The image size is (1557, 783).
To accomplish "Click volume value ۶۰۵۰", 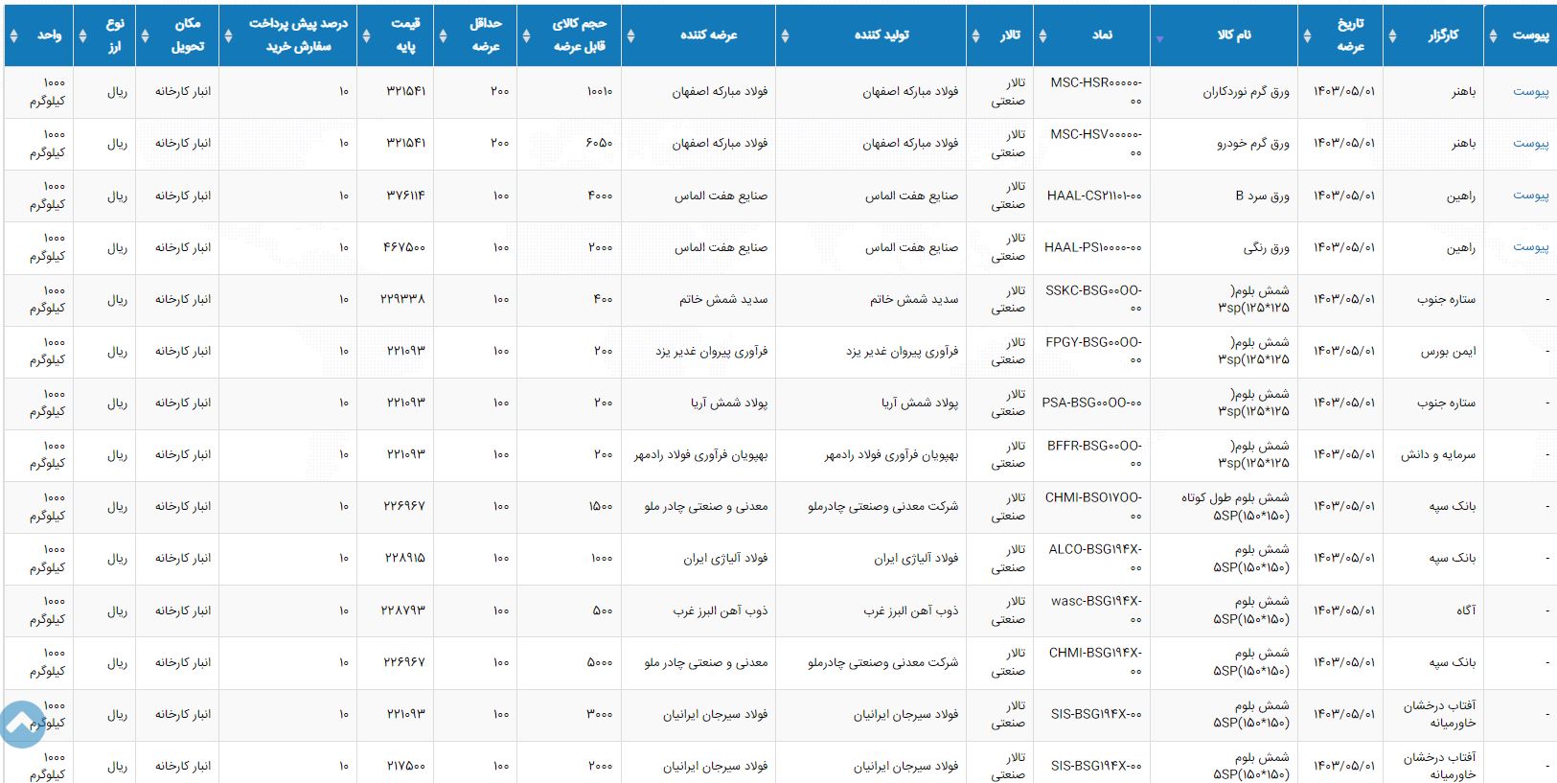I will [x=600, y=143].
